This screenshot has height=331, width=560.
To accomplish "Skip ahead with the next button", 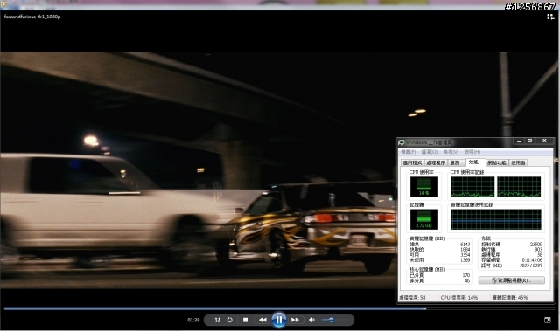I will pyautogui.click(x=295, y=320).
